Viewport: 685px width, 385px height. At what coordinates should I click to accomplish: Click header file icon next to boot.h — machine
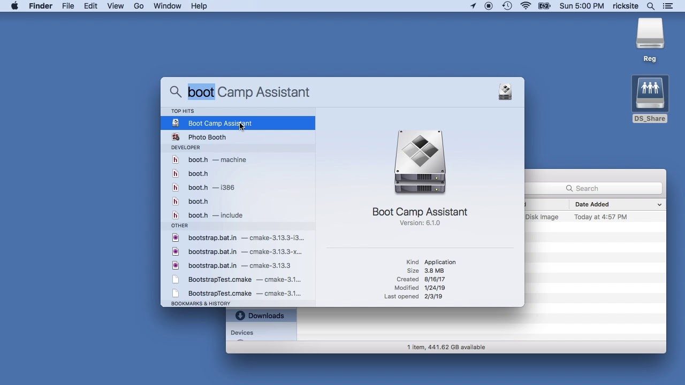click(x=176, y=159)
